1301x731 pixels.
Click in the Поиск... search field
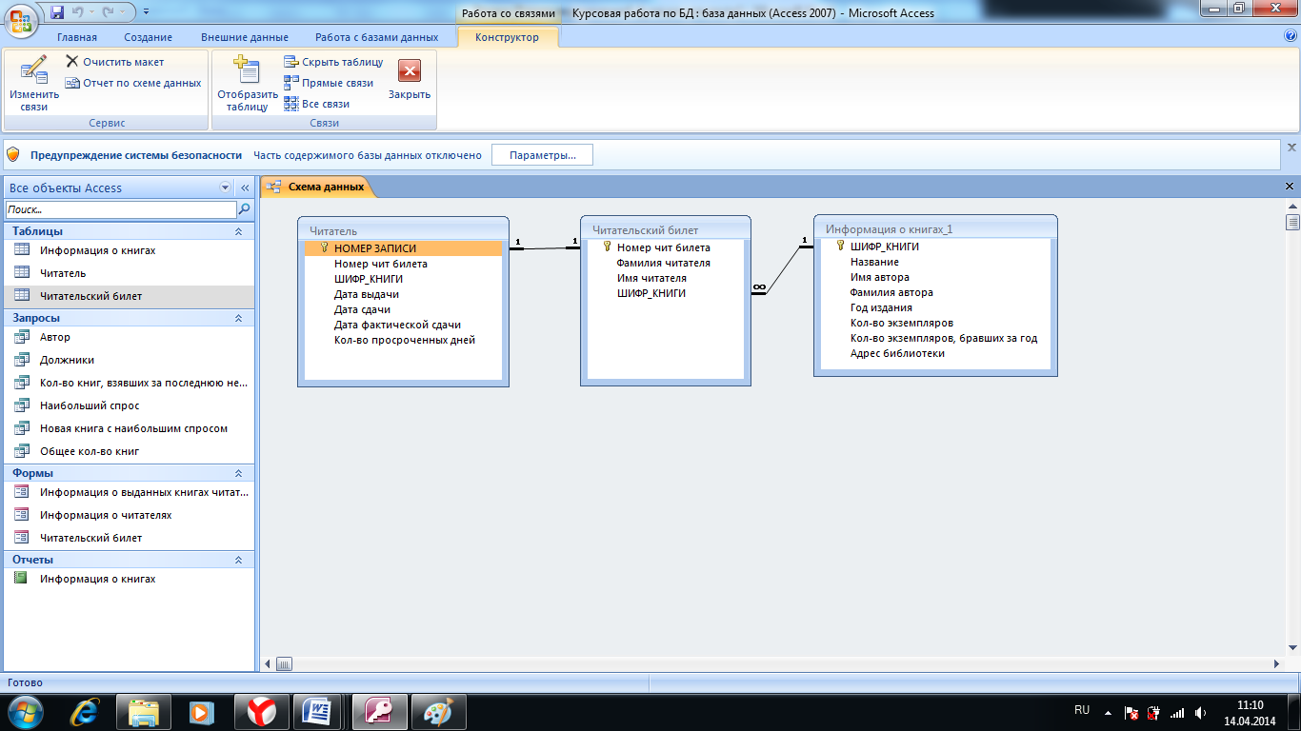coord(120,209)
